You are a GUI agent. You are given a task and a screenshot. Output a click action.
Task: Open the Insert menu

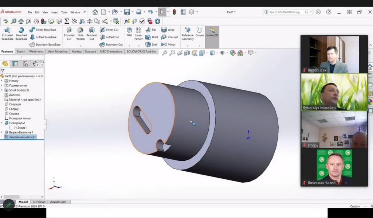pos(55,12)
